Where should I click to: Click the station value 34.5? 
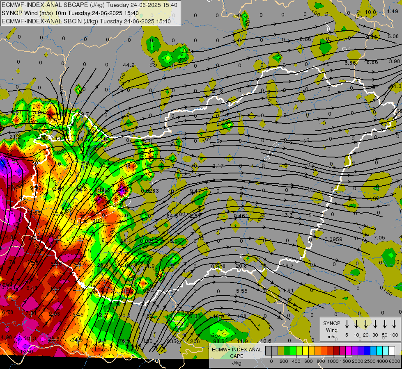(77, 340)
